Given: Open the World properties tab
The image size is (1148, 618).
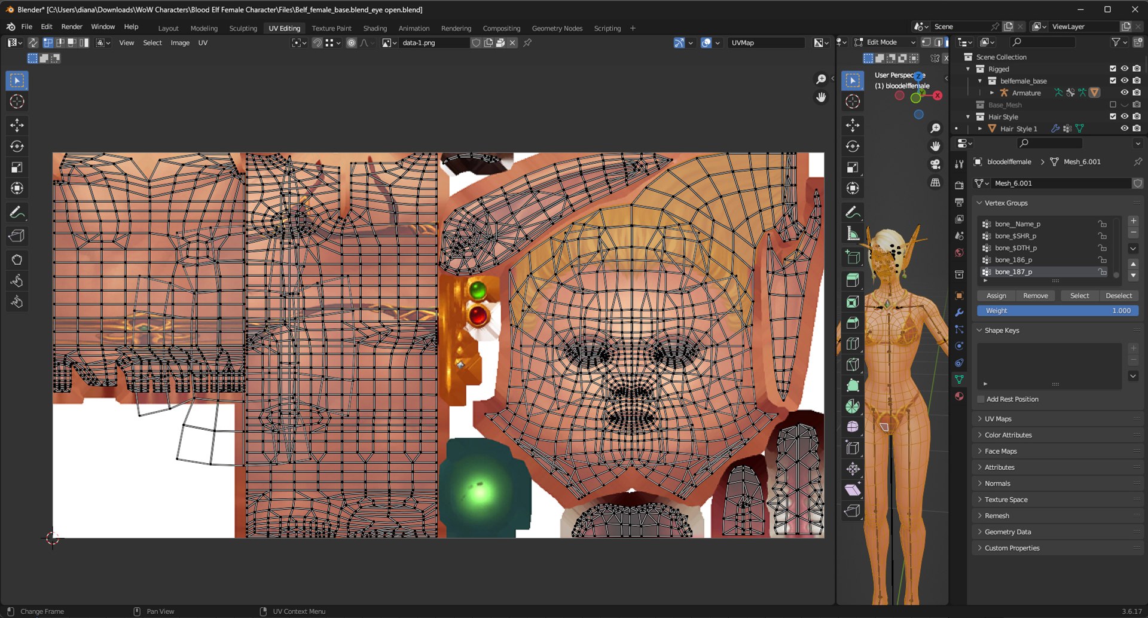Looking at the screenshot, I should point(959,253).
